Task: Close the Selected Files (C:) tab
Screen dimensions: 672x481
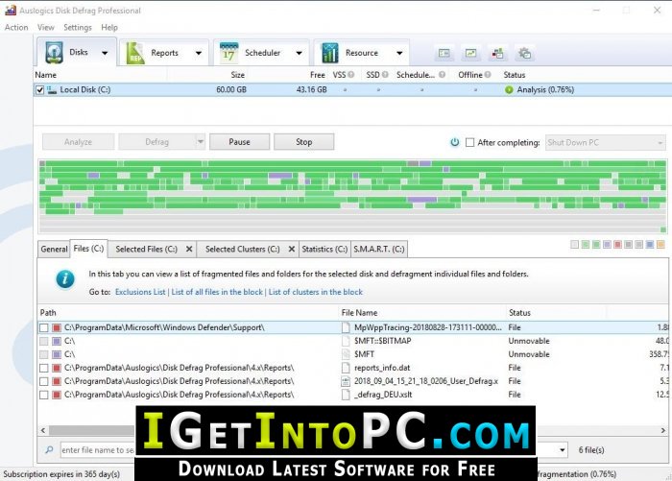Action: pyautogui.click(x=189, y=250)
